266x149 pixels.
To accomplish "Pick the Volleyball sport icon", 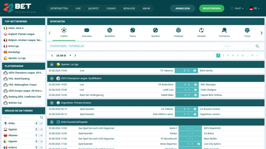I will pyautogui.click(x=178, y=30).
